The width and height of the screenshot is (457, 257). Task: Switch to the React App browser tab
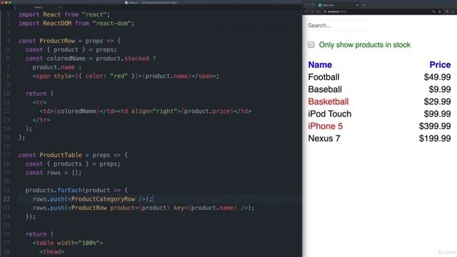pyautogui.click(x=338, y=5)
